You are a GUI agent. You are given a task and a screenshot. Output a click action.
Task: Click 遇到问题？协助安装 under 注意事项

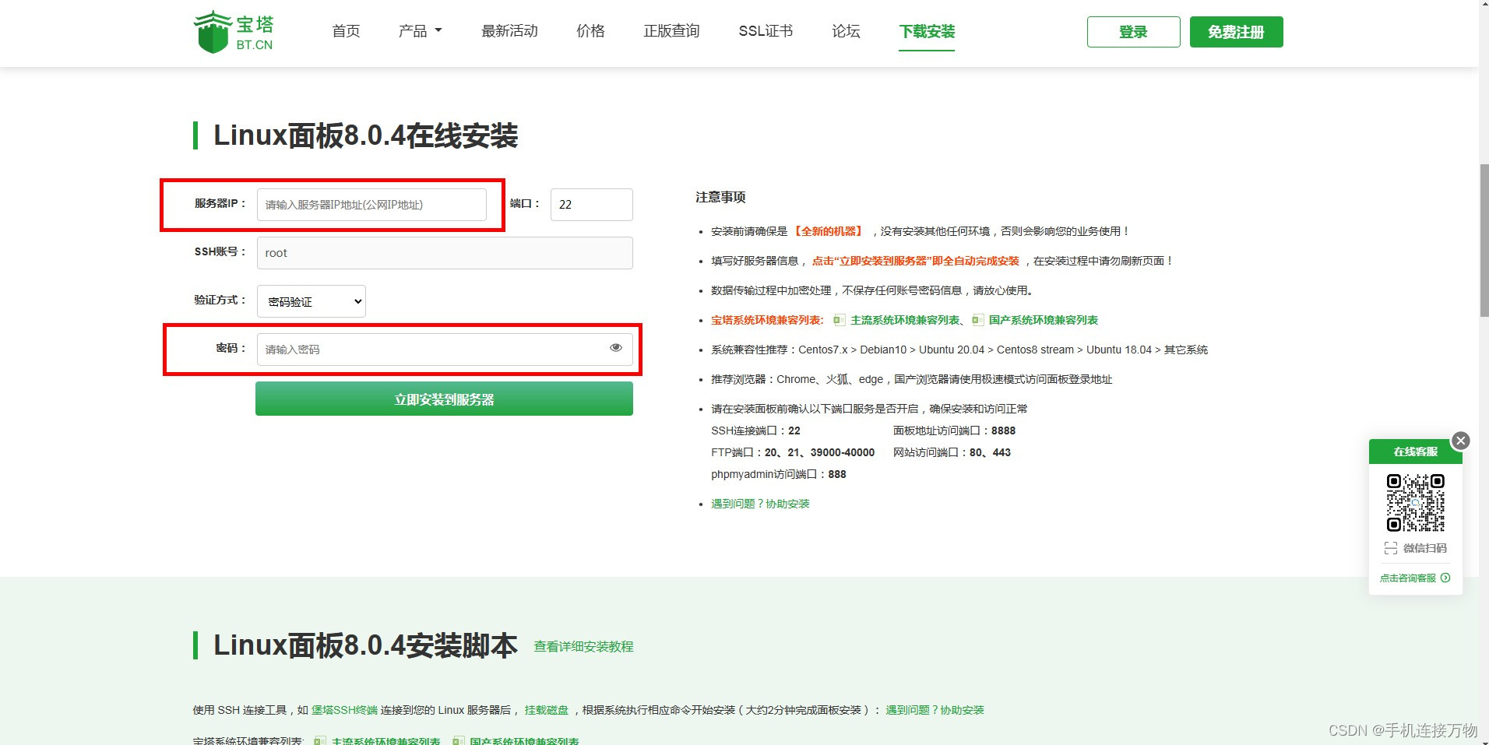pos(760,504)
